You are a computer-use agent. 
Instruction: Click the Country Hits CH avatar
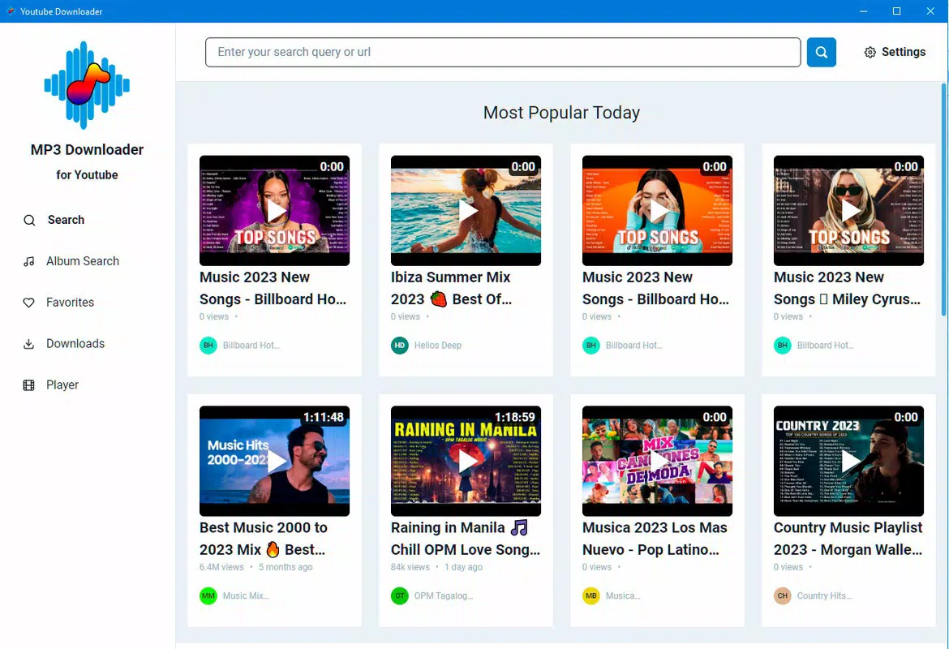783,595
